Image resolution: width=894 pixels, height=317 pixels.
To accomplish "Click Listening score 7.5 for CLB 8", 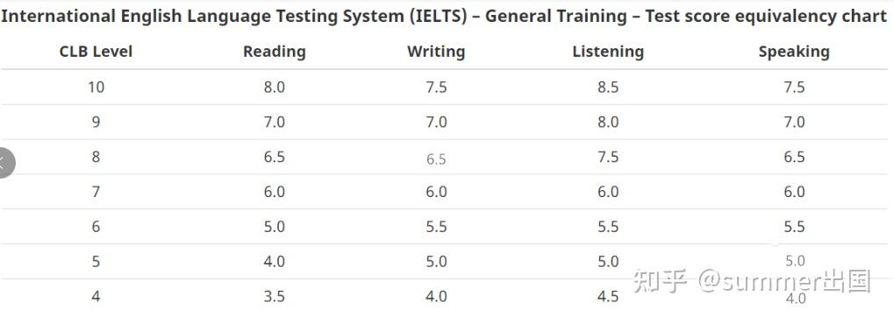I will pos(608,157).
